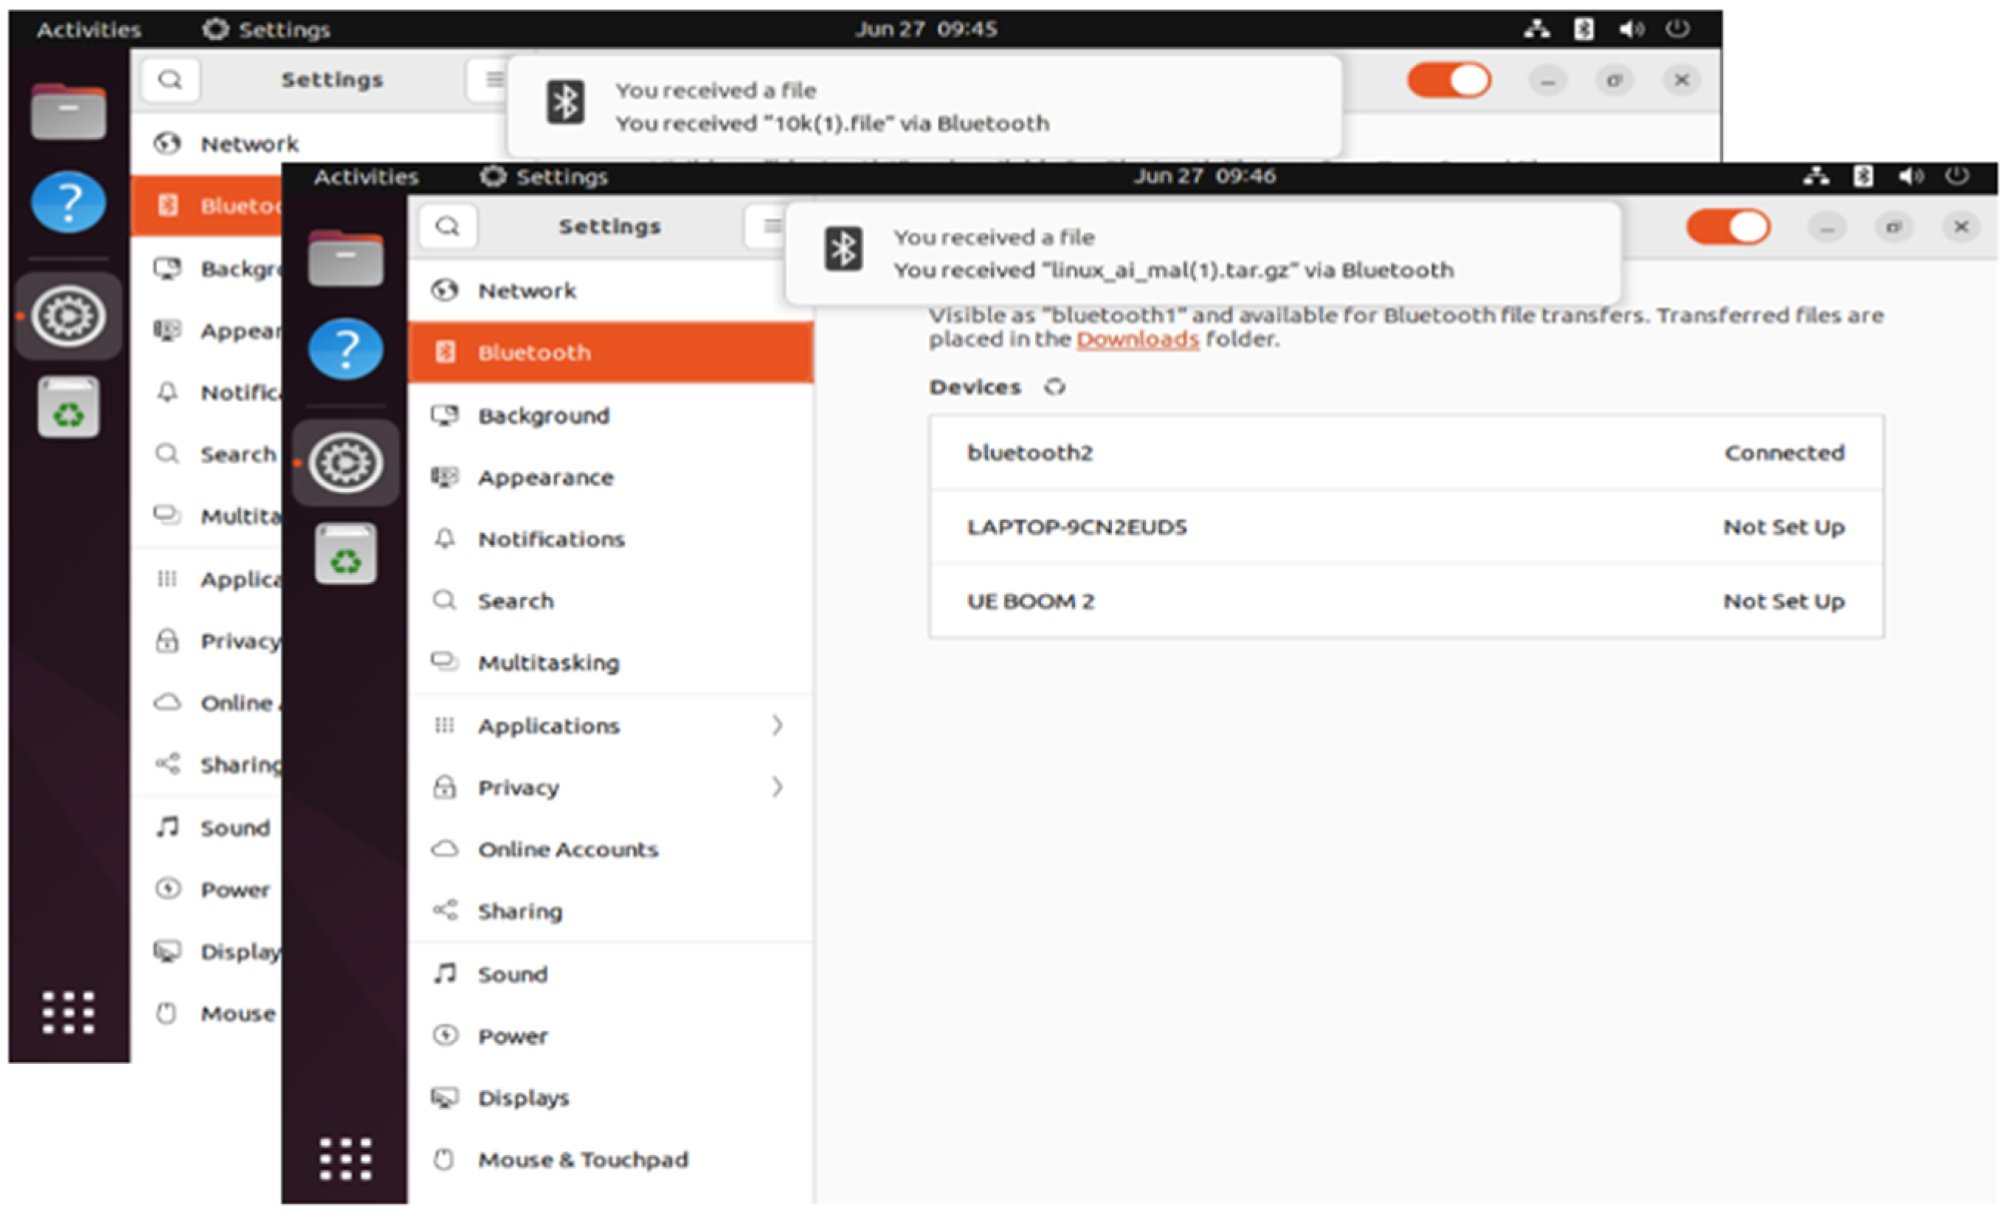Click network icon in front top bar
The width and height of the screenshot is (2004, 1215).
(1815, 176)
